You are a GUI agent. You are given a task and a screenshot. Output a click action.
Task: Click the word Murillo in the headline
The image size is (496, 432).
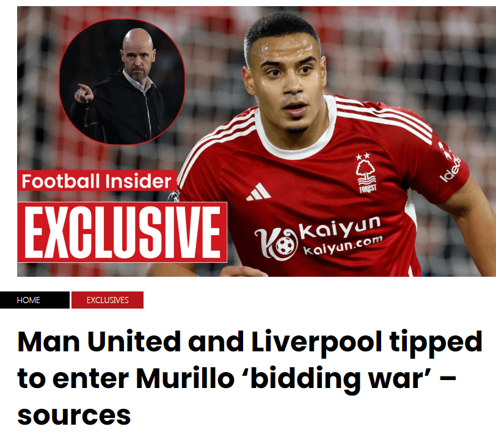click(x=185, y=378)
